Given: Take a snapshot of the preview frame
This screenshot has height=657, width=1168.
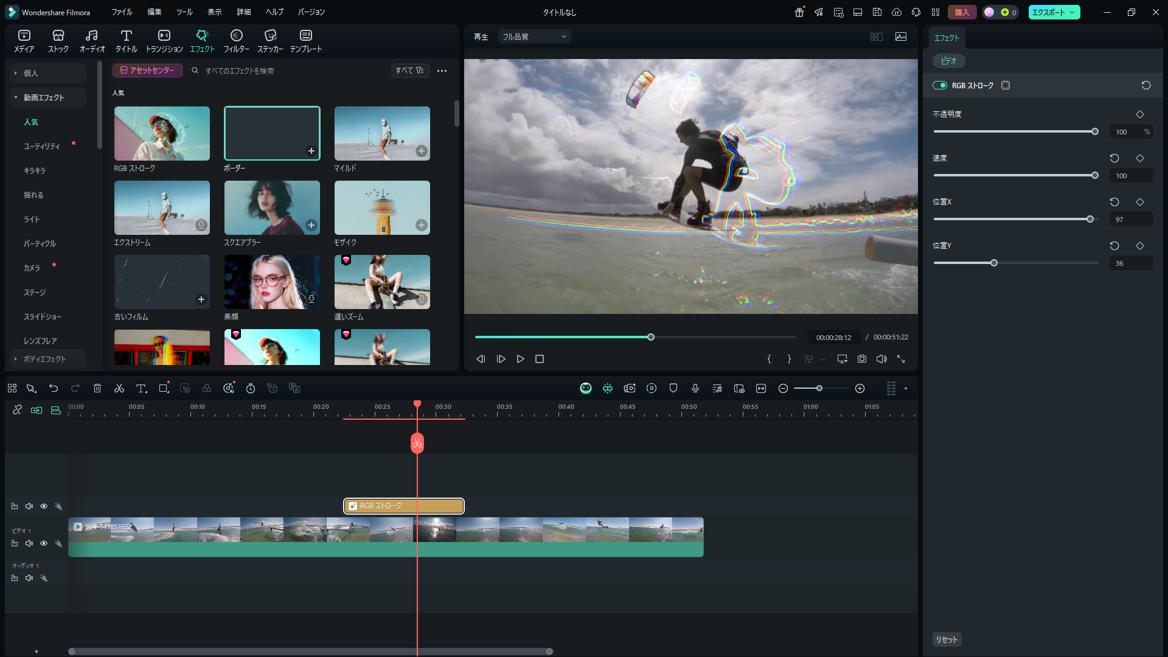Looking at the screenshot, I should (861, 359).
